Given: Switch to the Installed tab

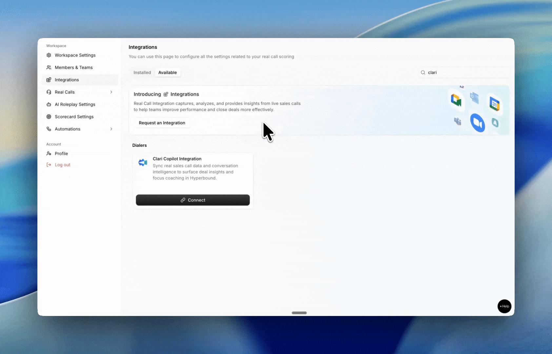Looking at the screenshot, I should [142, 72].
